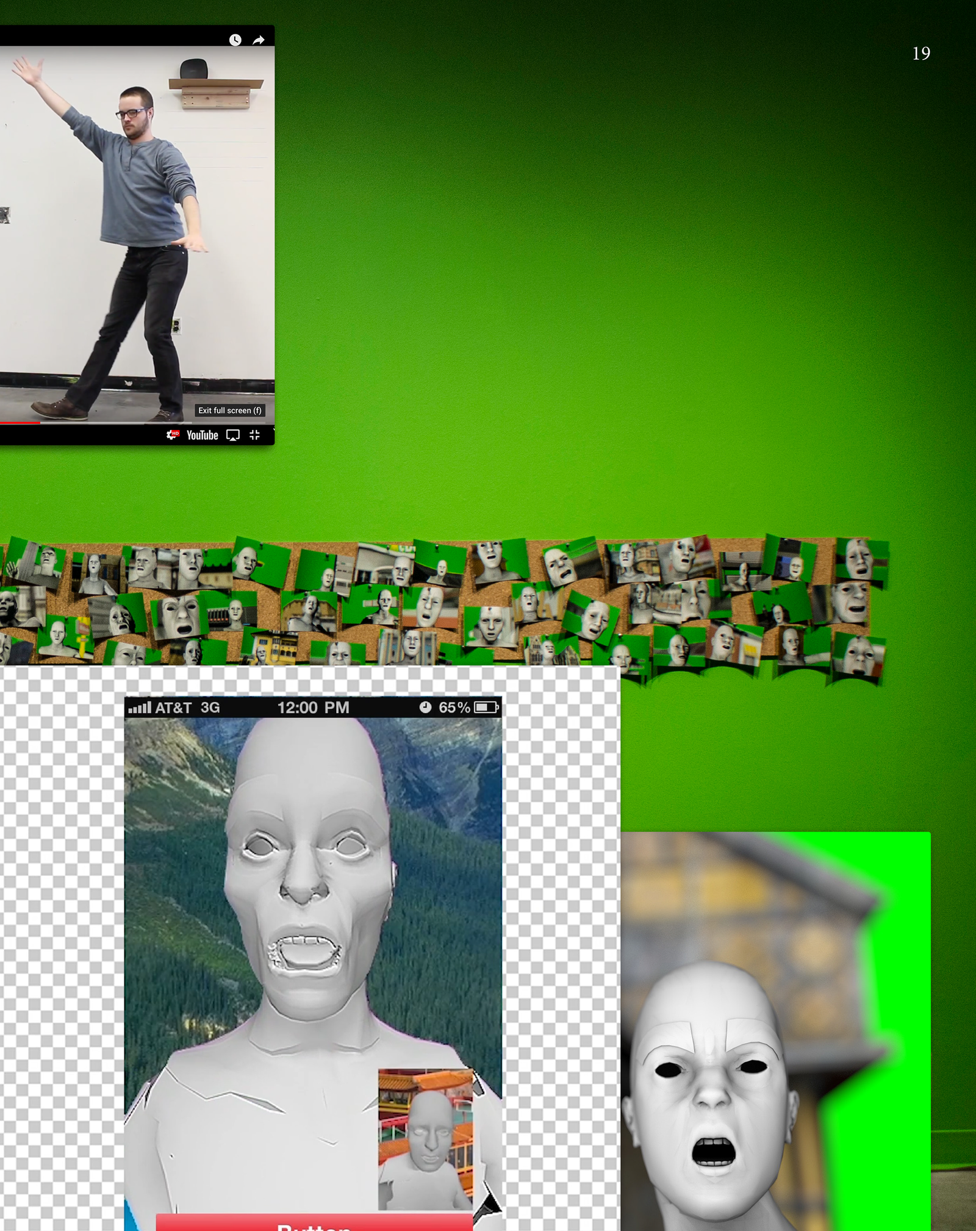Click the page number 19
This screenshot has width=976, height=1231.
point(921,54)
